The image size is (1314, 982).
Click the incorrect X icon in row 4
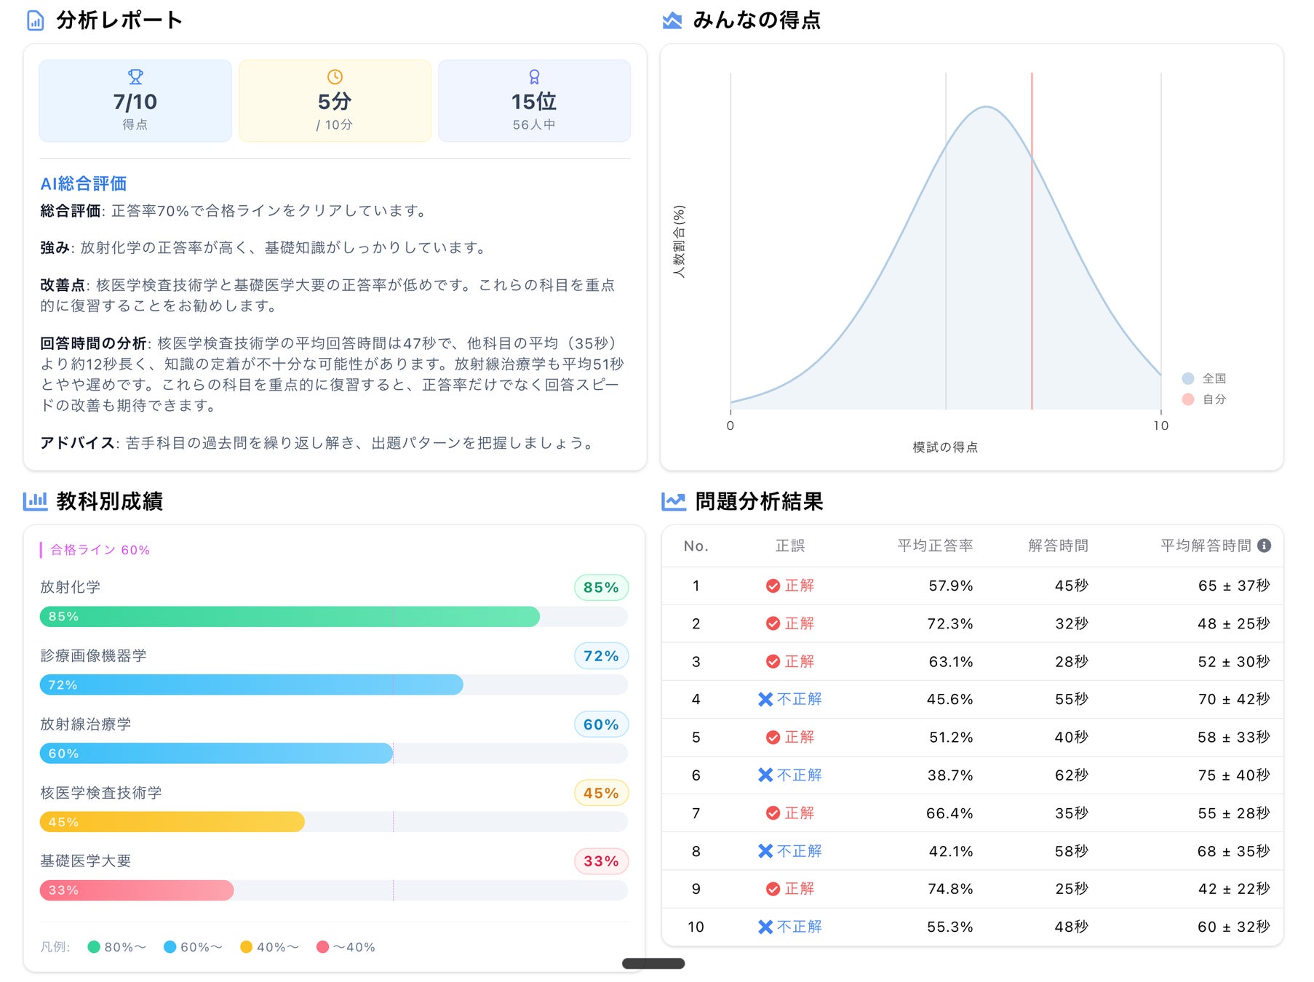[x=765, y=699]
